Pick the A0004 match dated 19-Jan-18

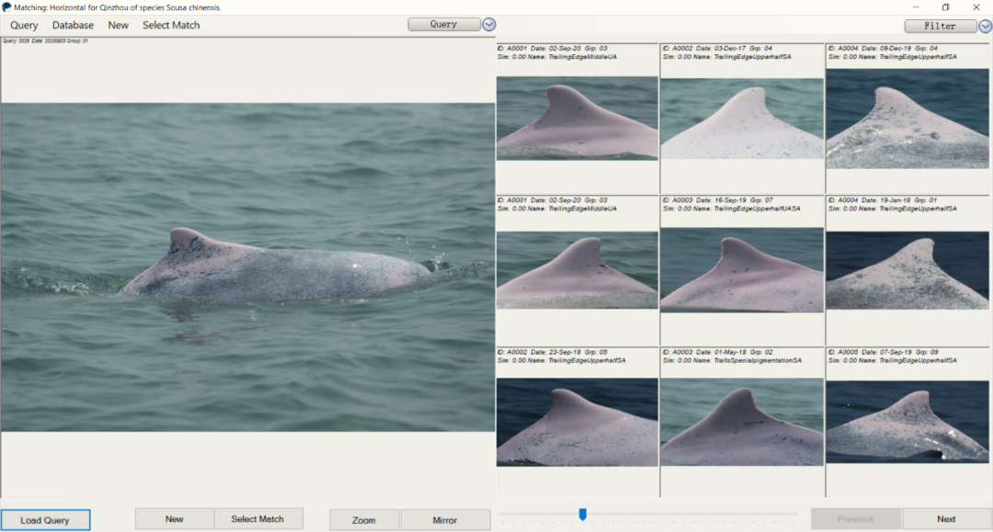point(908,270)
